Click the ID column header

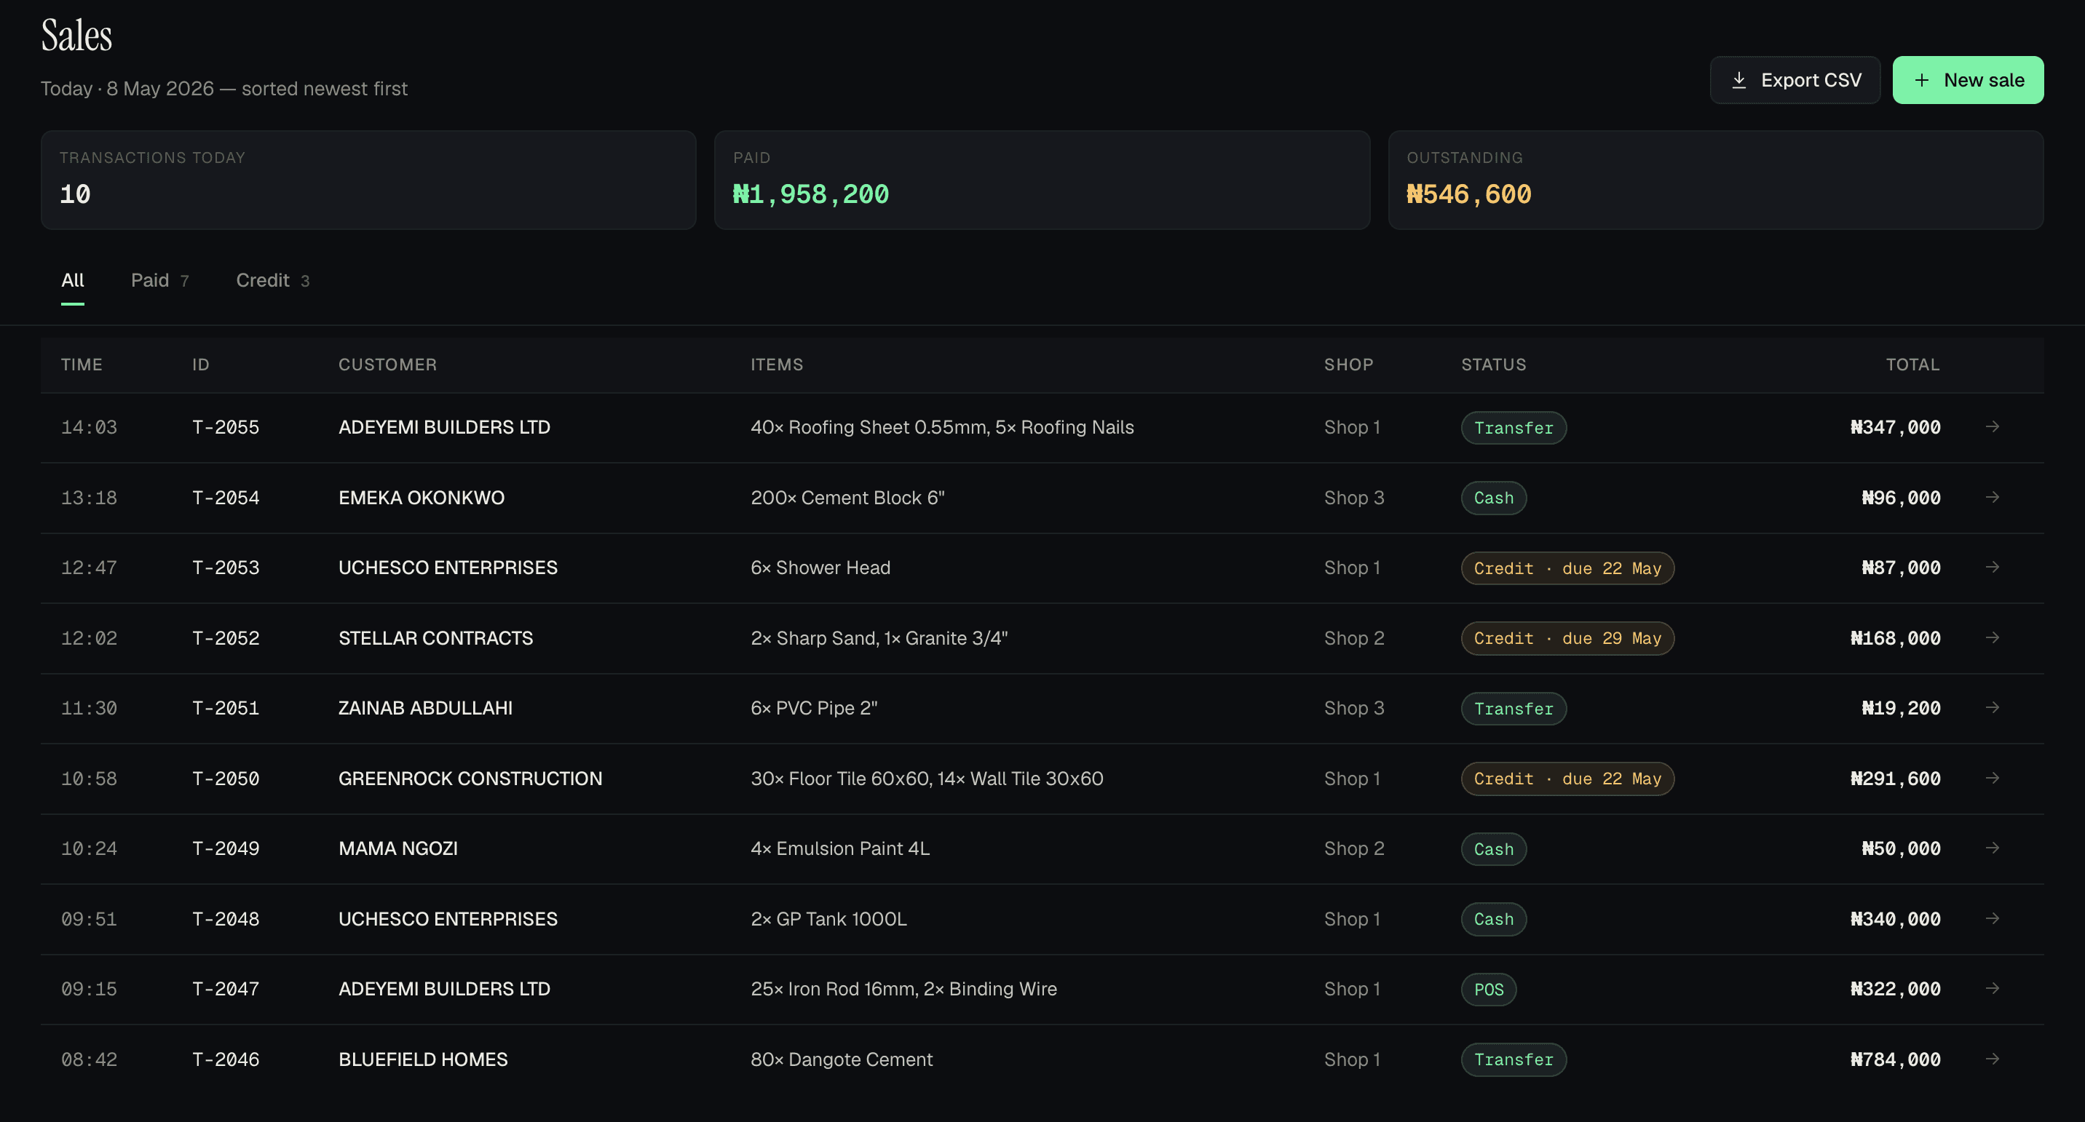201,365
